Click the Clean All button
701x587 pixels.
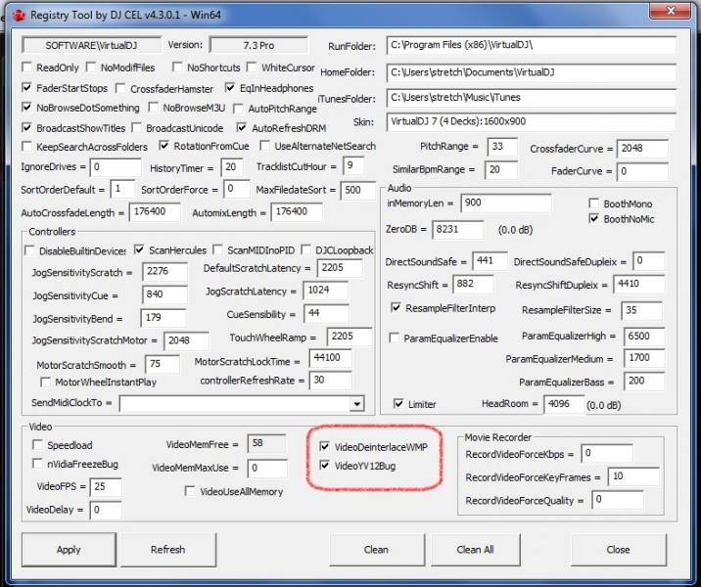pos(475,550)
